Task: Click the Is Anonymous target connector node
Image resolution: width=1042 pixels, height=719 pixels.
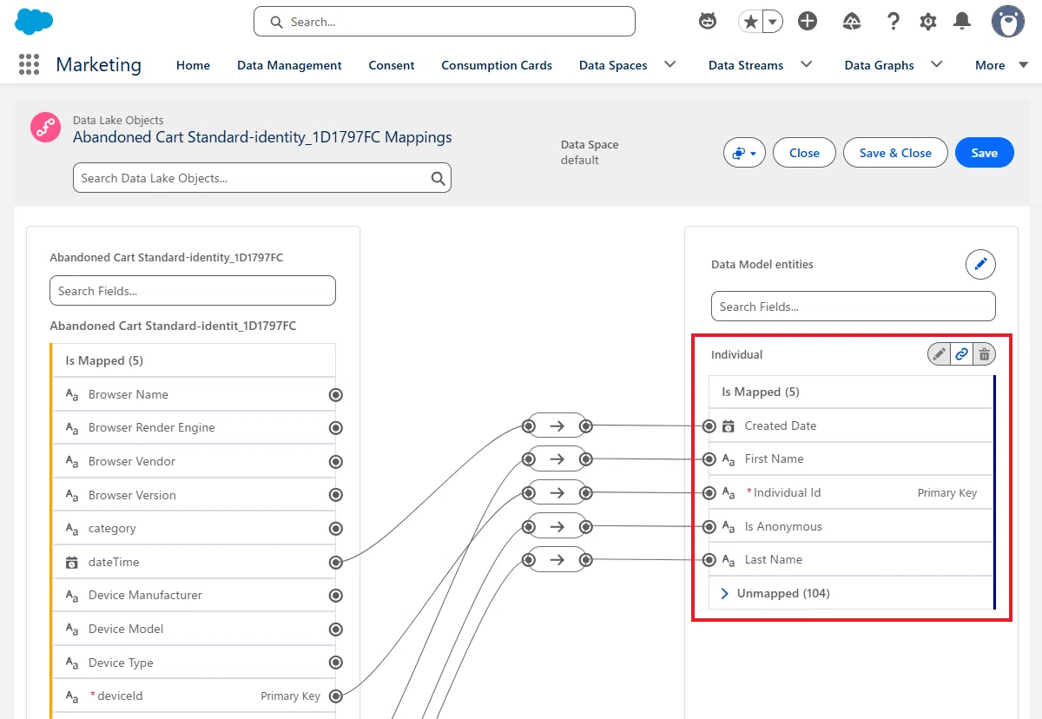Action: tap(709, 526)
